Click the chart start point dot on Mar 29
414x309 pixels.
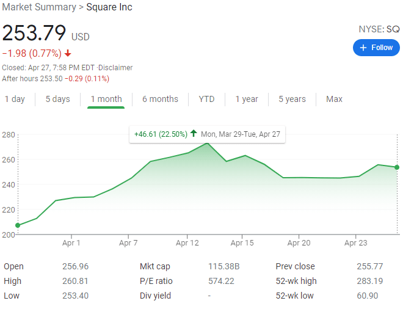point(18,225)
